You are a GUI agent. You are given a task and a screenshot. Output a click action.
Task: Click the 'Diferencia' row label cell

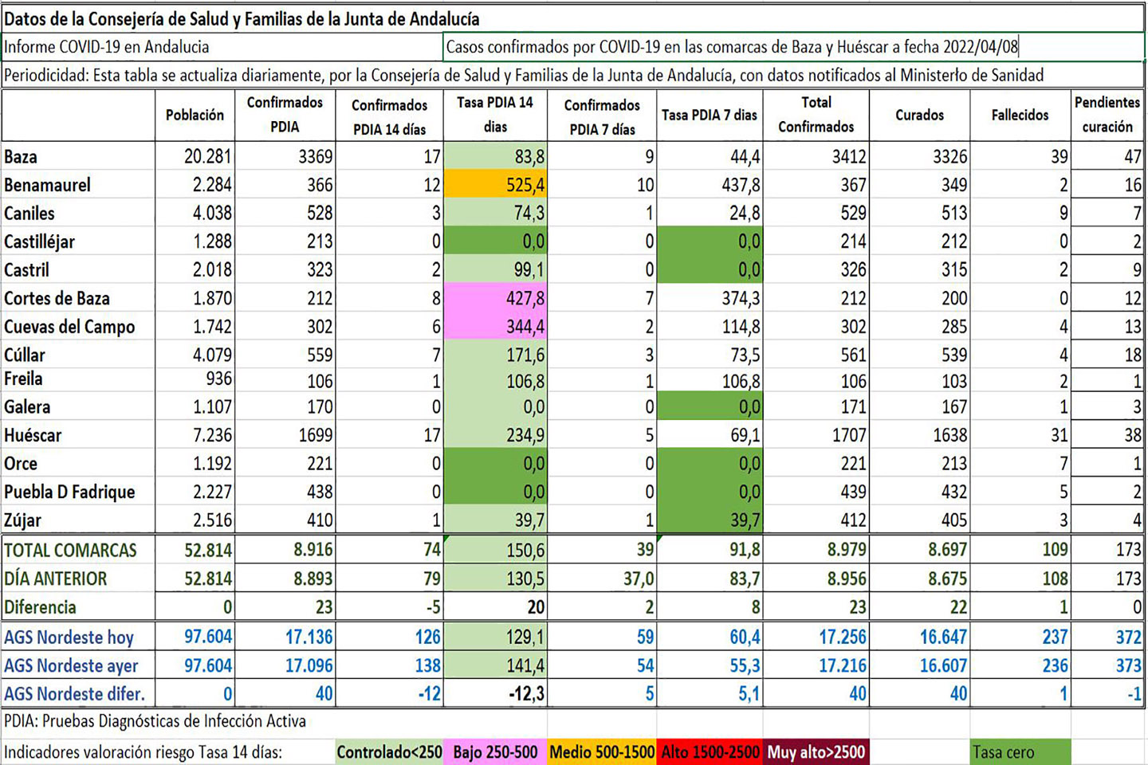click(78, 607)
